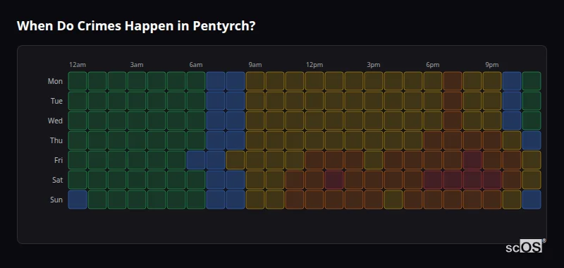564x268 pixels.
Task: Click the Tuesday 3am green cell
Action: click(x=137, y=101)
